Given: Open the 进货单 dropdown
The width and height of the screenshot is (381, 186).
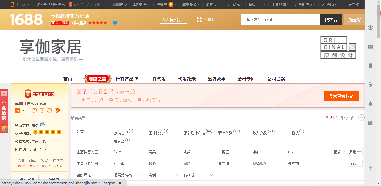Looking at the screenshot, I should pyautogui.click(x=166, y=4).
